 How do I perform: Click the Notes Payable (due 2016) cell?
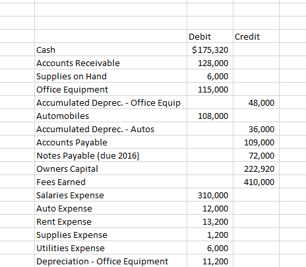[x=111, y=155]
